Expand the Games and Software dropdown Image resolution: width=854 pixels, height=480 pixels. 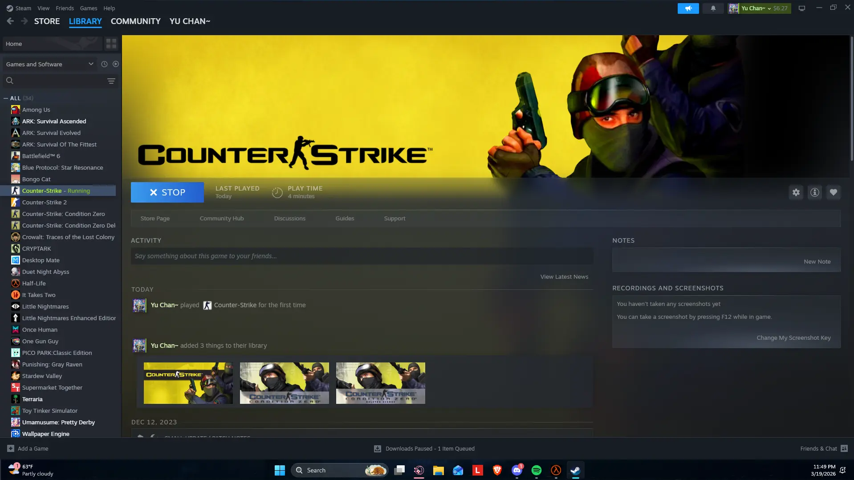pyautogui.click(x=49, y=64)
